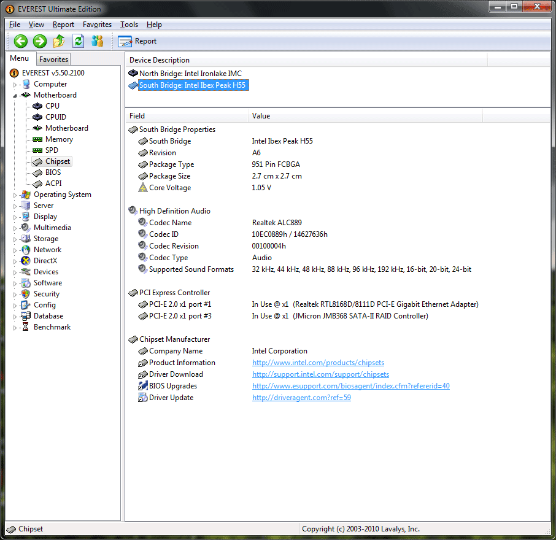
Task: Open the File menu
Action: (15, 25)
